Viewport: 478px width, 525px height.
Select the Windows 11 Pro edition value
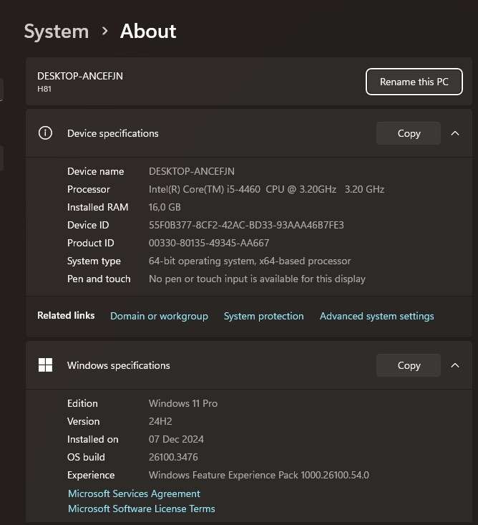click(183, 403)
